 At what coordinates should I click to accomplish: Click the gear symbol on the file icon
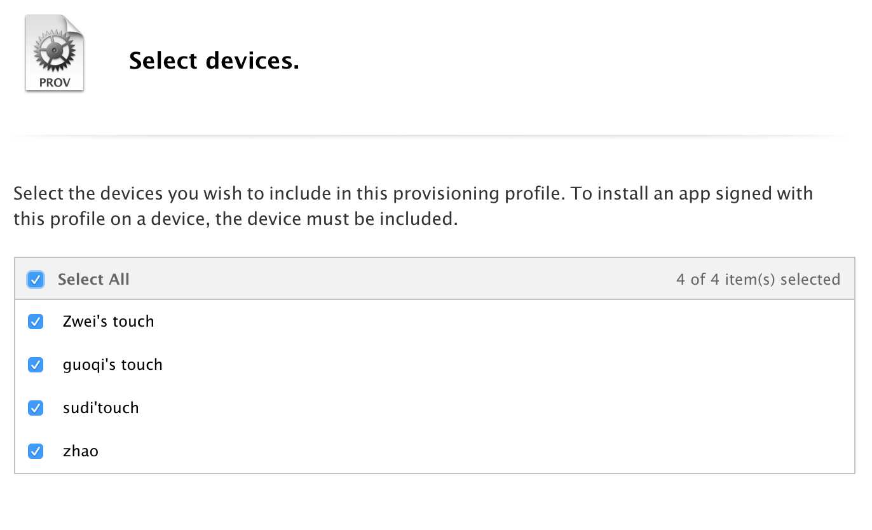tap(55, 51)
